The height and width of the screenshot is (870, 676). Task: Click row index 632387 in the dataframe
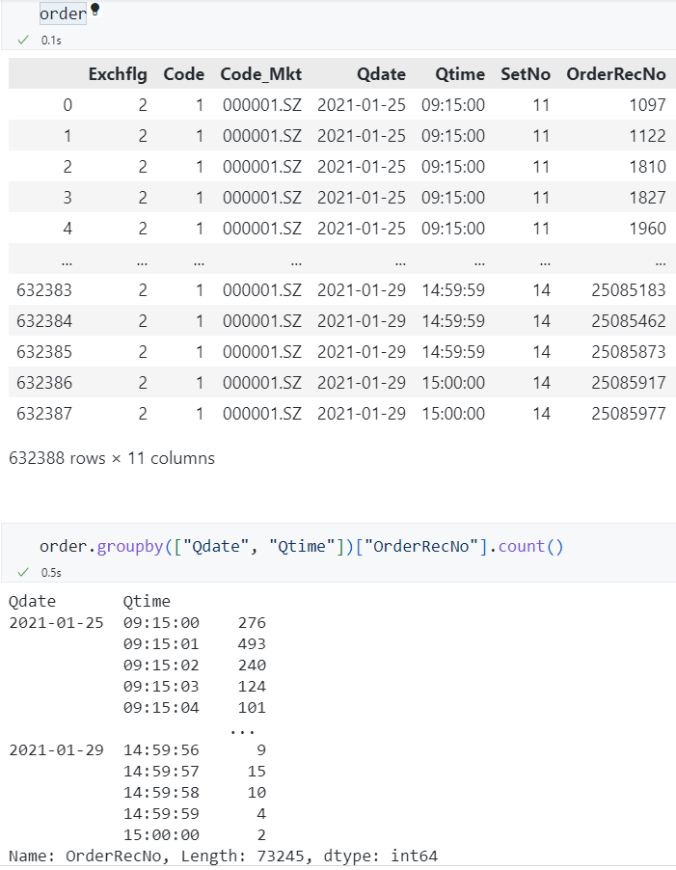[44, 414]
